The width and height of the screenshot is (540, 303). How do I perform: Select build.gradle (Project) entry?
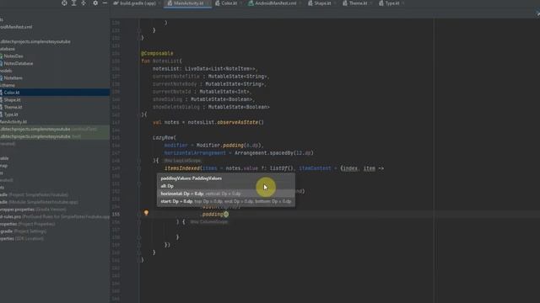tap(34, 194)
